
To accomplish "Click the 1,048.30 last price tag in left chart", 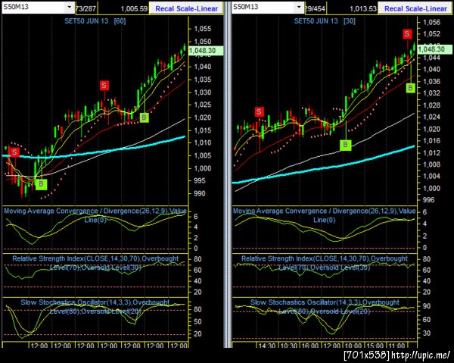I will [205, 51].
